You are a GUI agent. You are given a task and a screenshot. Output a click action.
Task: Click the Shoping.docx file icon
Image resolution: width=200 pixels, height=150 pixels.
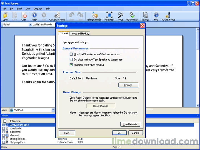point(7,142)
